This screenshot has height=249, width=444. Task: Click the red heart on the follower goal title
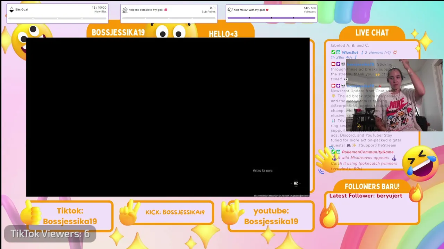[x=267, y=10]
